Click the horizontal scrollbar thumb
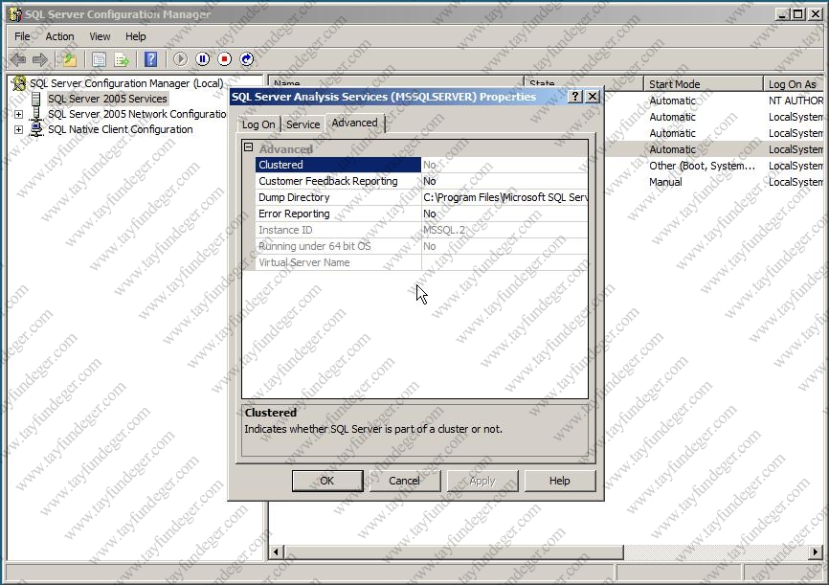The width and height of the screenshot is (829, 585). [454, 552]
